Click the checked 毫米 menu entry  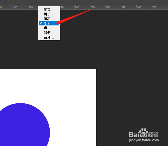[x=49, y=23]
